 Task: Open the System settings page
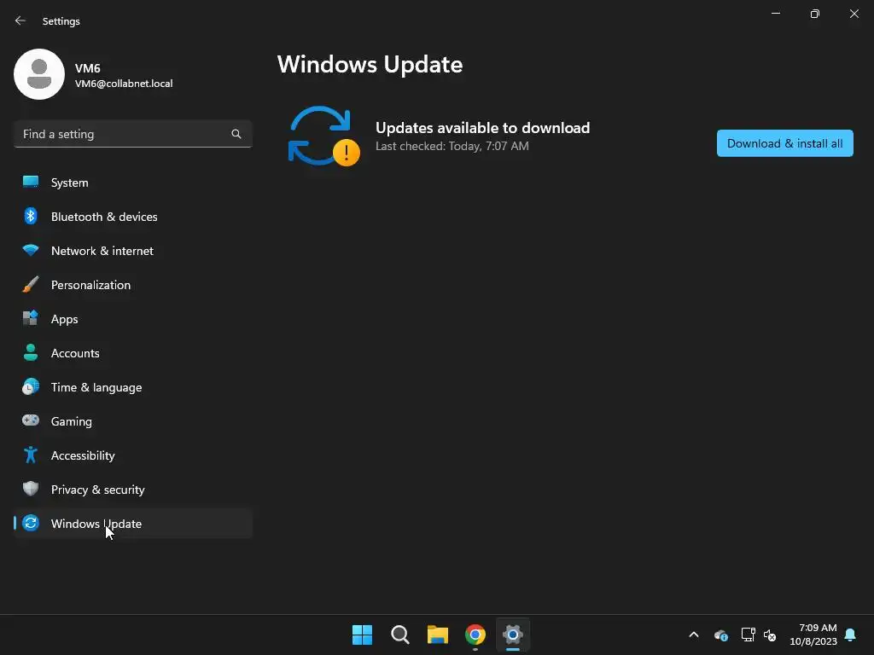[132, 183]
